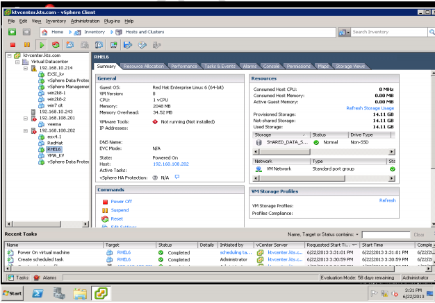
Task: Select the Power On virtual machine task row
Action: point(219,252)
